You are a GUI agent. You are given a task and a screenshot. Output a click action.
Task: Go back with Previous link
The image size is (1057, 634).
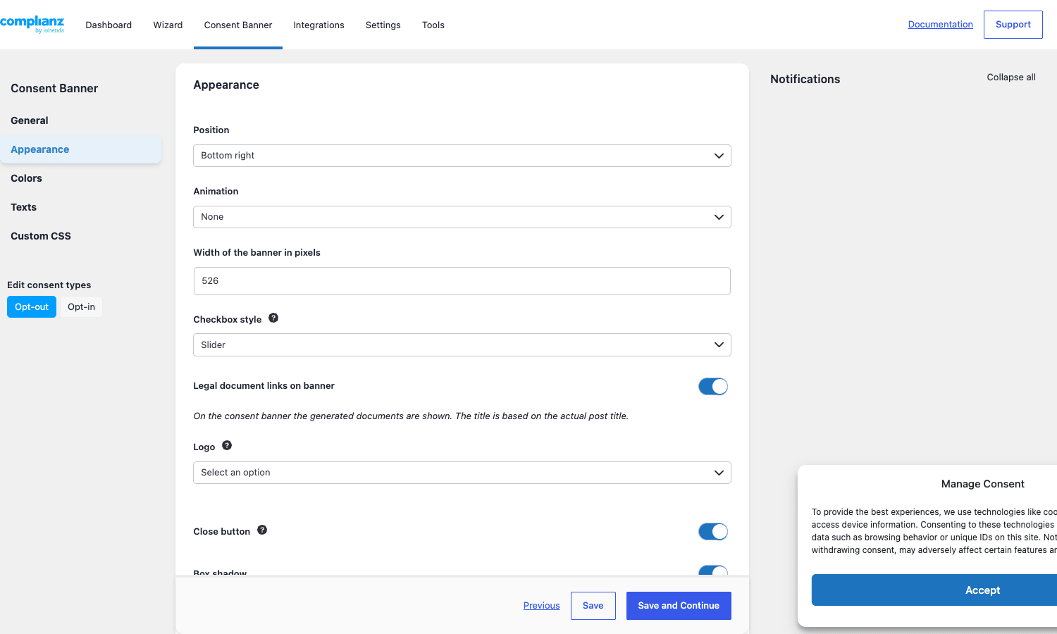[542, 606]
